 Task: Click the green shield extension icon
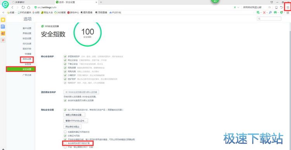click(x=282, y=13)
